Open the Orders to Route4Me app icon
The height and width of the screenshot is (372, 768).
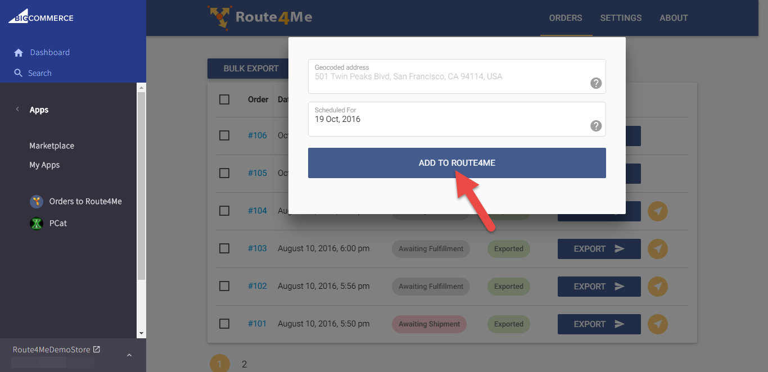pyautogui.click(x=37, y=202)
